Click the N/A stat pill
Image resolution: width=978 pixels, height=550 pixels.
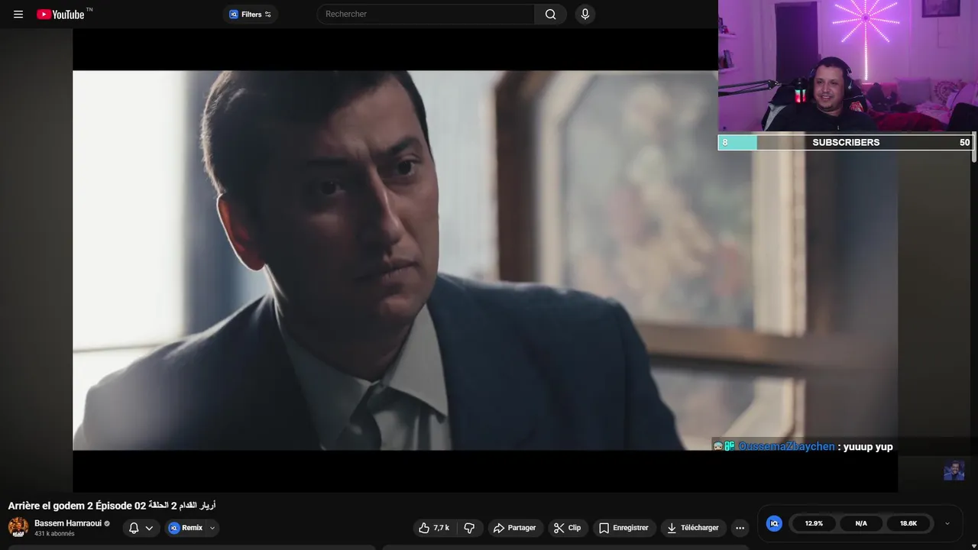coord(861,523)
